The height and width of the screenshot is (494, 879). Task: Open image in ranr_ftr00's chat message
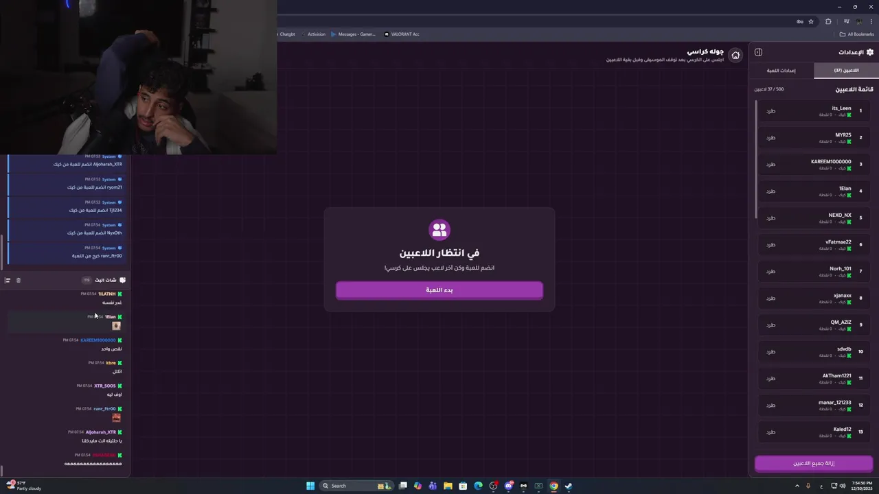click(x=116, y=418)
